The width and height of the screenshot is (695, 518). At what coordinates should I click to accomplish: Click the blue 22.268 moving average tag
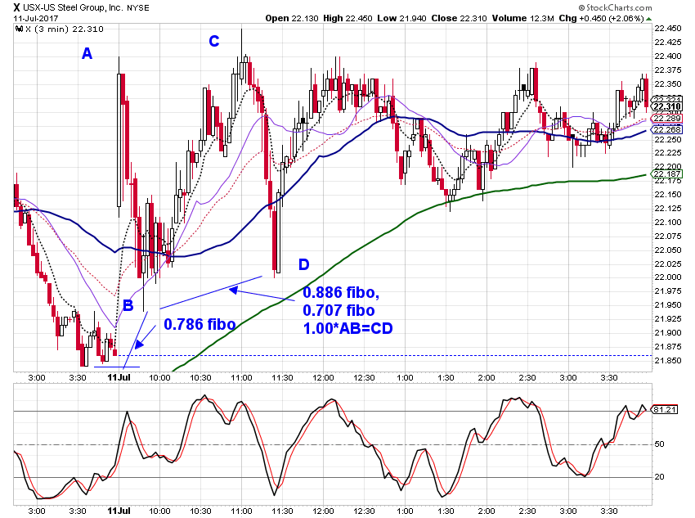[x=666, y=129]
